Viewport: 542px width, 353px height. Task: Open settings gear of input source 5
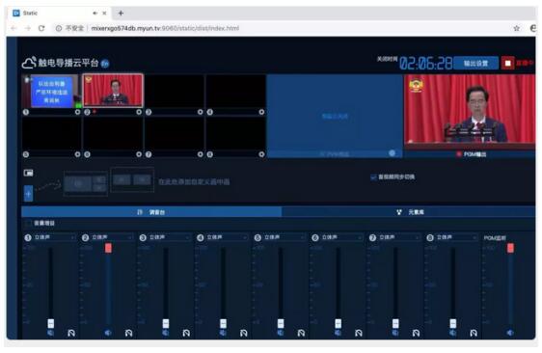pyautogui.click(x=77, y=154)
